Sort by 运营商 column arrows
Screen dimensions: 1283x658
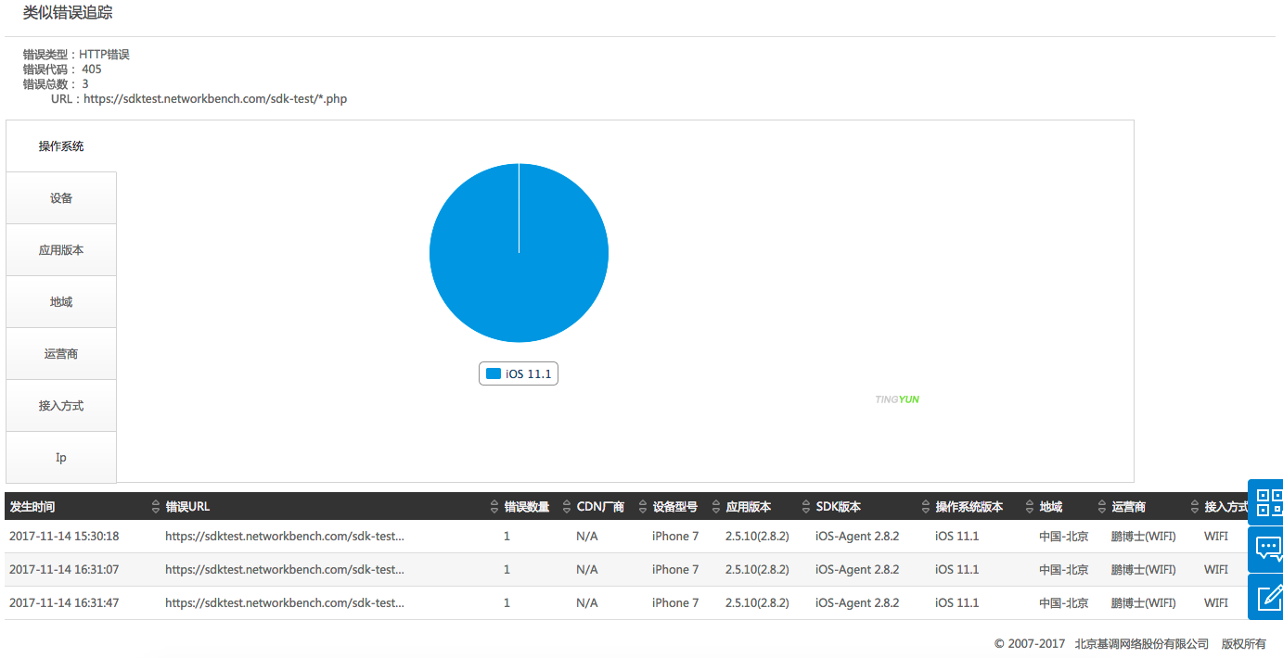tap(1194, 507)
